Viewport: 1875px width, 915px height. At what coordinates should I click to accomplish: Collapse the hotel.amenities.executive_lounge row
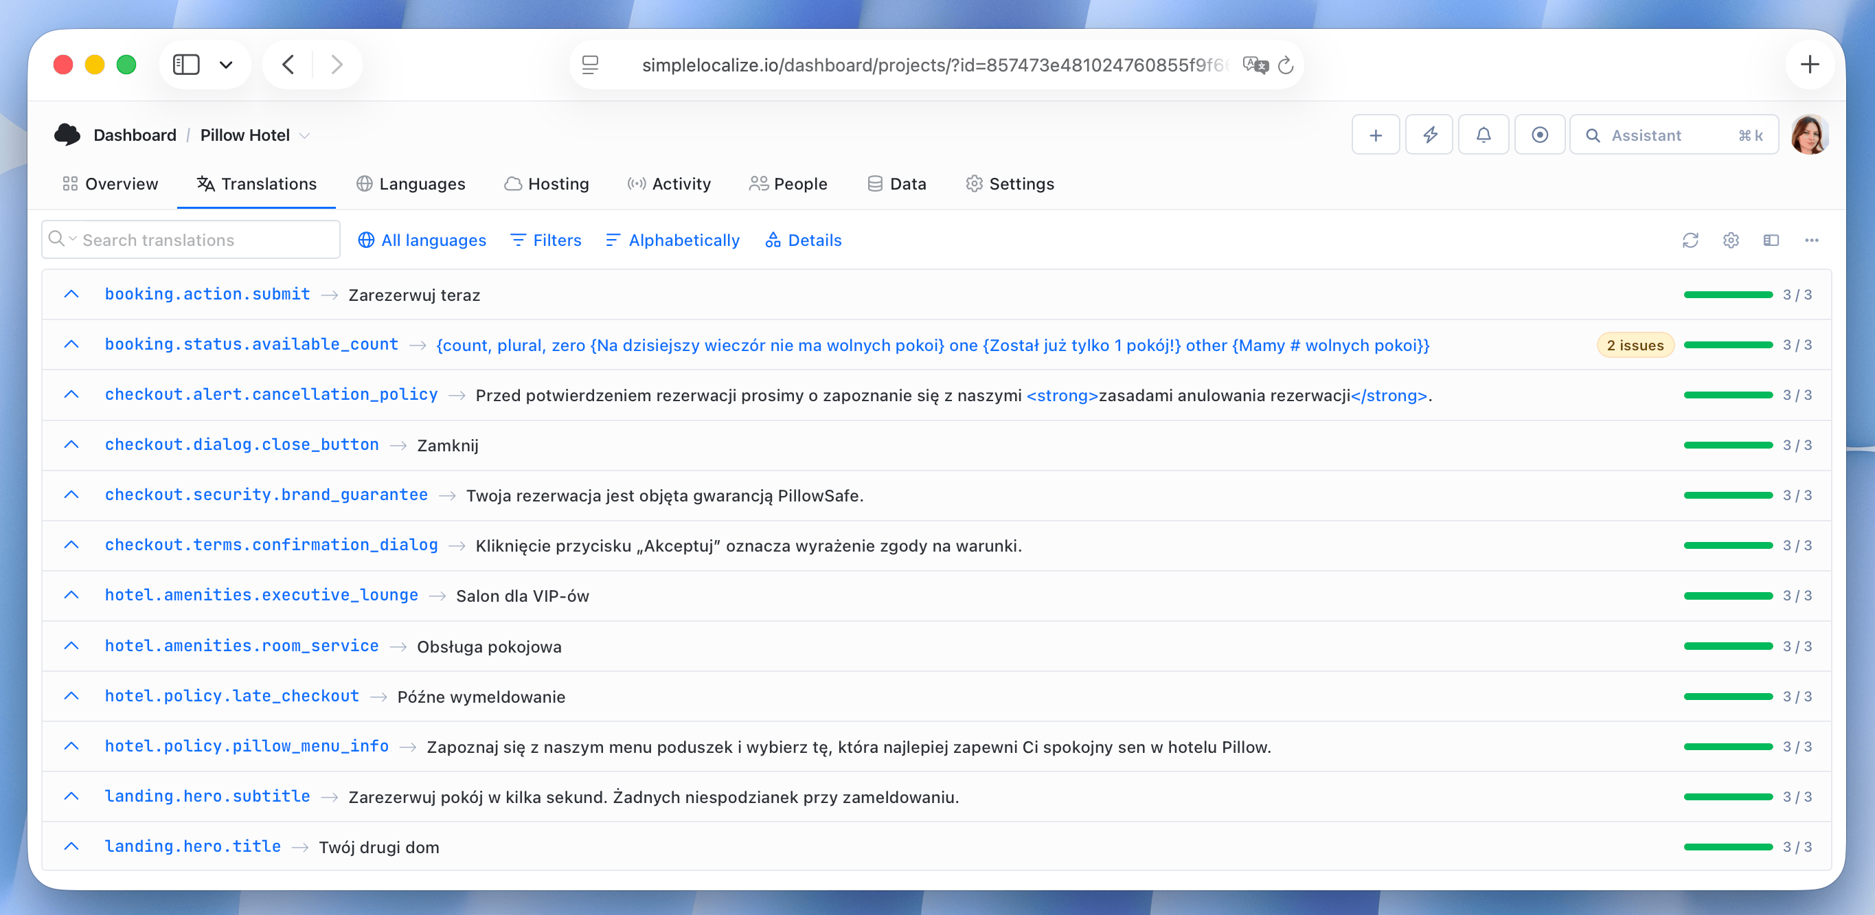71,596
